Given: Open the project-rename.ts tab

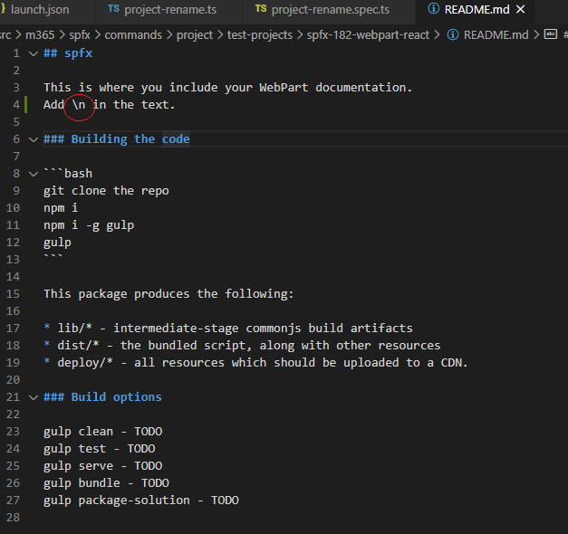Looking at the screenshot, I should (x=168, y=9).
